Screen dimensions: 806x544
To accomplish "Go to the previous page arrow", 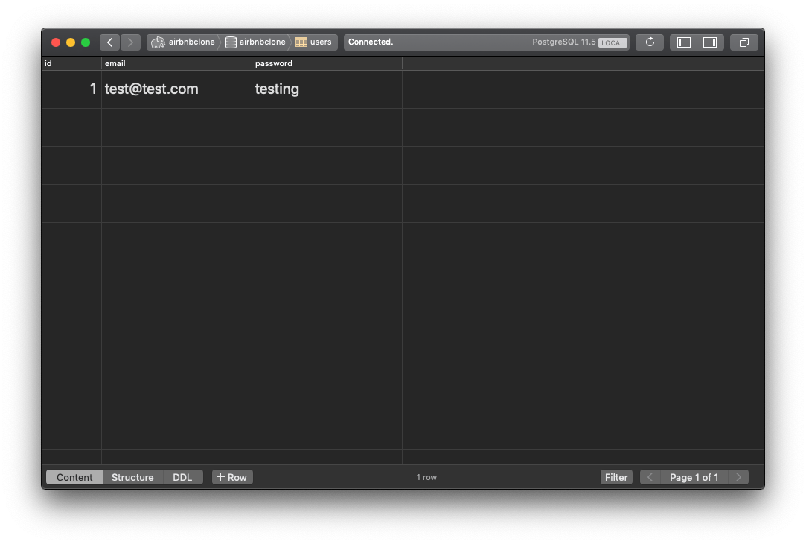I will pyautogui.click(x=650, y=477).
